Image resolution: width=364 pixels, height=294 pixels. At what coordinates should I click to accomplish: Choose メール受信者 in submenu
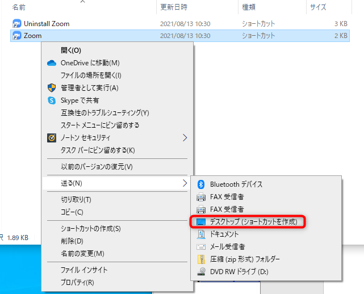[x=266, y=247]
